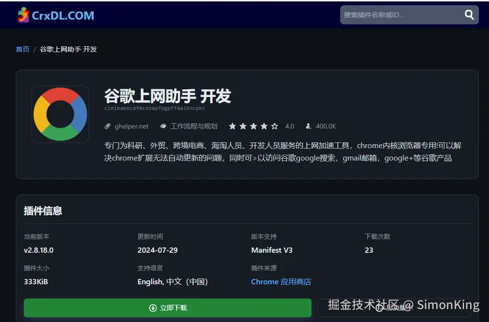The width and height of the screenshot is (489, 322).
Task: Open the 工作流程与规划 category
Action: click(x=194, y=126)
